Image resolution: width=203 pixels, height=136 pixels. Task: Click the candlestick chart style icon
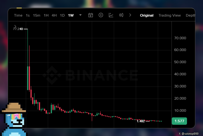121,15
